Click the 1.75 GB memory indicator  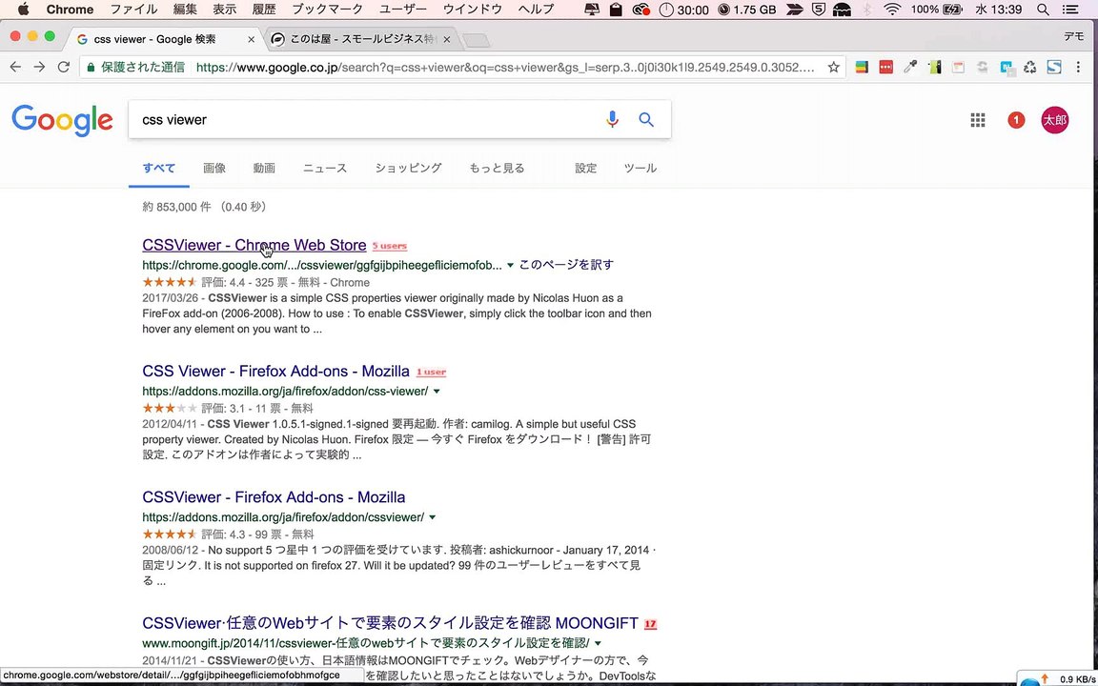pos(747,10)
